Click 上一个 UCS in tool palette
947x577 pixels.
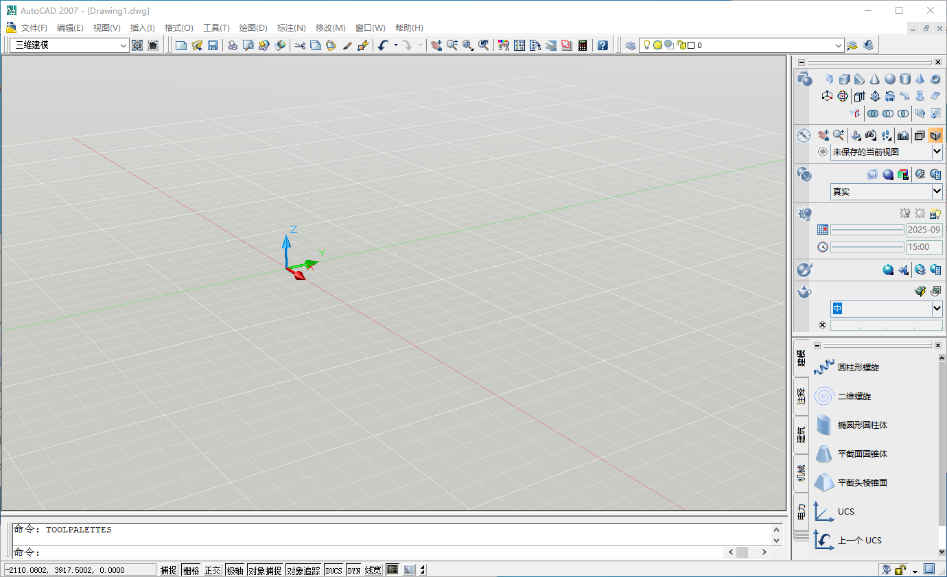(x=847, y=541)
